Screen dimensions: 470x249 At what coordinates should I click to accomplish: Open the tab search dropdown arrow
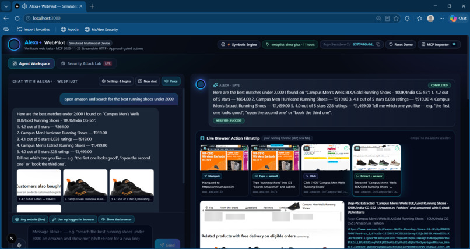click(6, 6)
